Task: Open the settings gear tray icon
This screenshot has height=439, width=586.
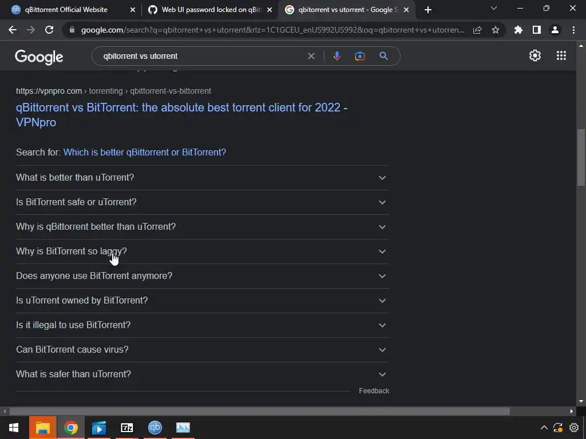Action: (x=574, y=428)
